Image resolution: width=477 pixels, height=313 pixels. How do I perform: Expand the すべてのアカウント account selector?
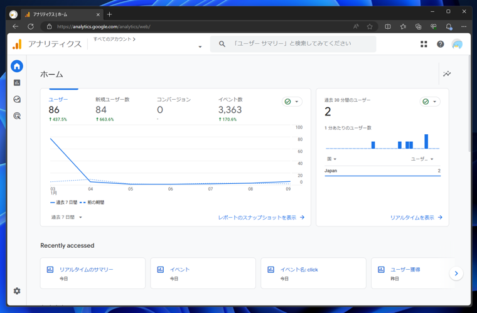click(x=200, y=46)
